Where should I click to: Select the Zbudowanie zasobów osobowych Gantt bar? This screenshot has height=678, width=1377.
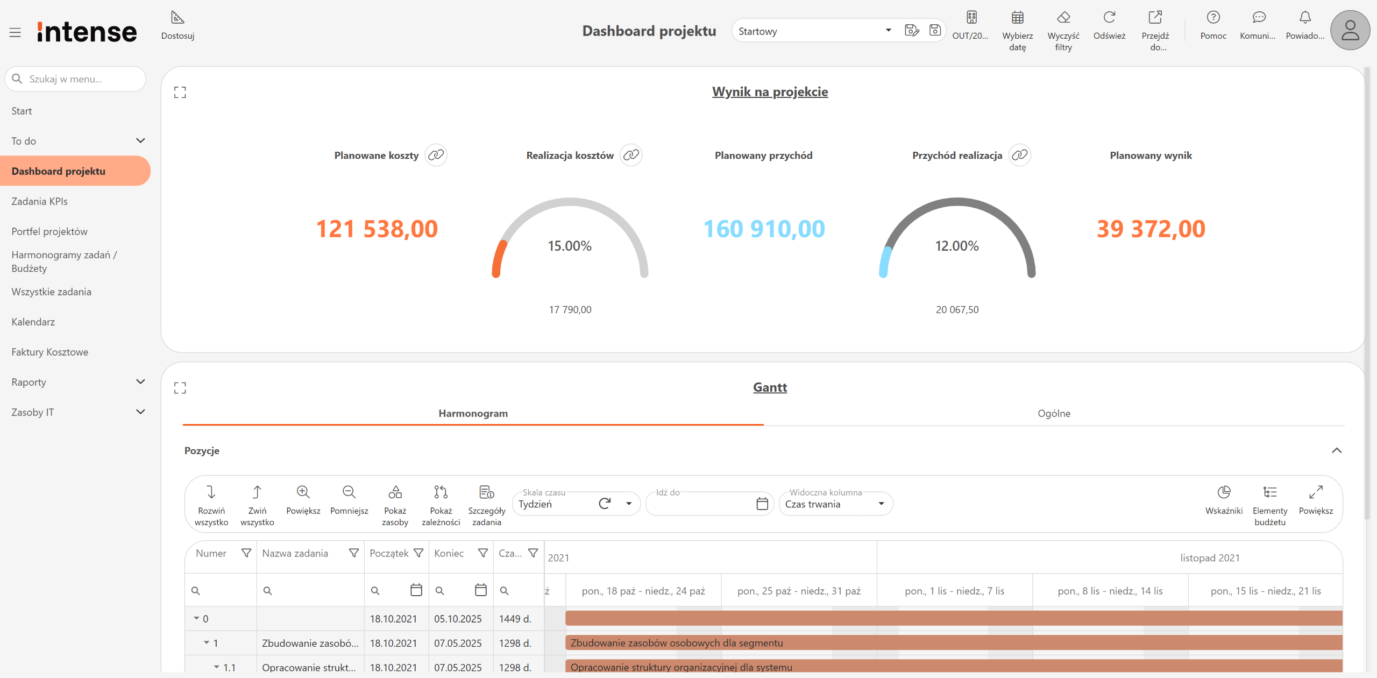[x=953, y=642]
